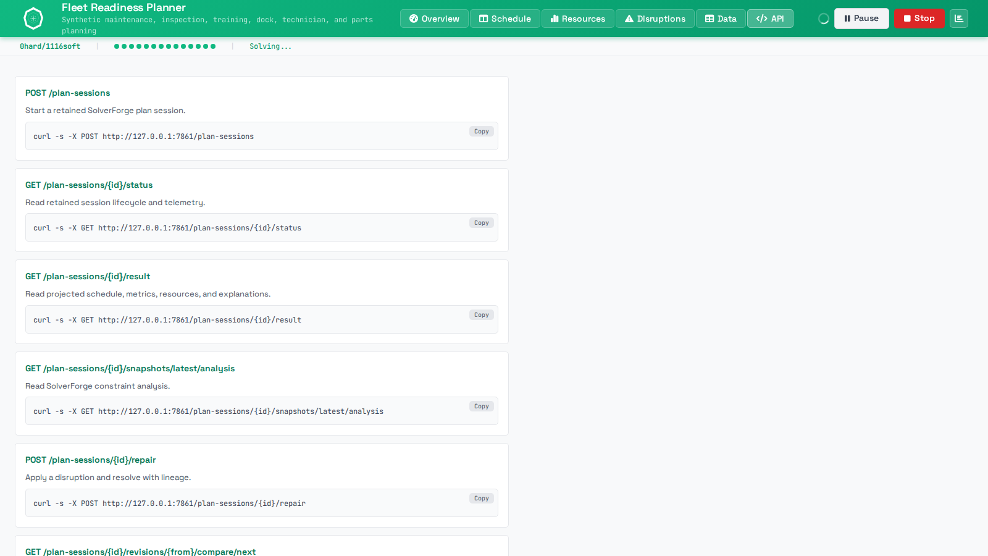
Task: Select the API tab
Action: (770, 19)
